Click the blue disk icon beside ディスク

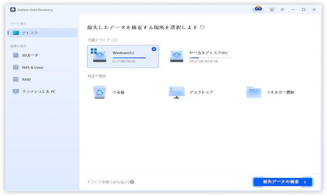point(16,33)
